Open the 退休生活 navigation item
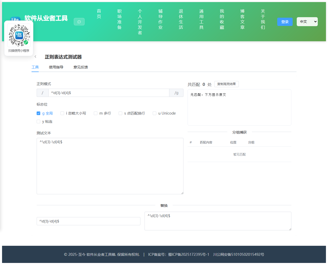Image resolution: width=328 pixels, height=265 pixels. point(181,19)
